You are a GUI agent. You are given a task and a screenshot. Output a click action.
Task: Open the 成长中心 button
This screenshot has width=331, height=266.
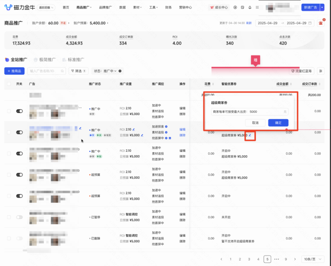click(x=219, y=7)
